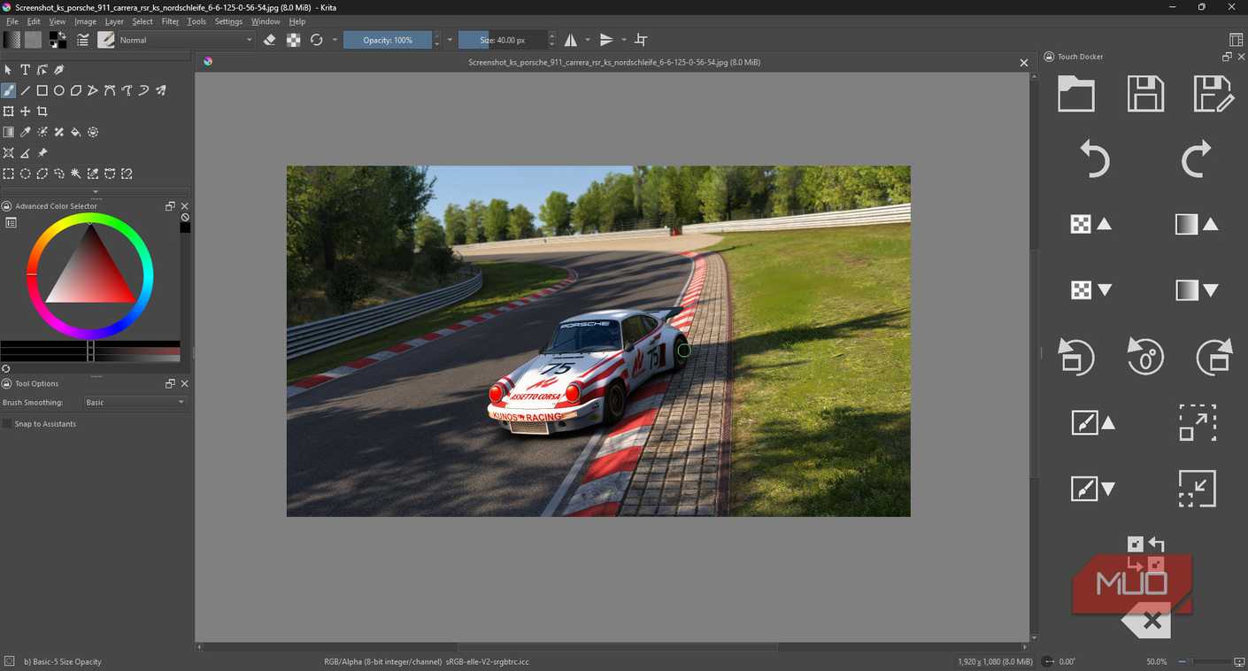Viewport: 1248px width, 671px height.
Task: Open the Filter menu
Action: pos(170,21)
